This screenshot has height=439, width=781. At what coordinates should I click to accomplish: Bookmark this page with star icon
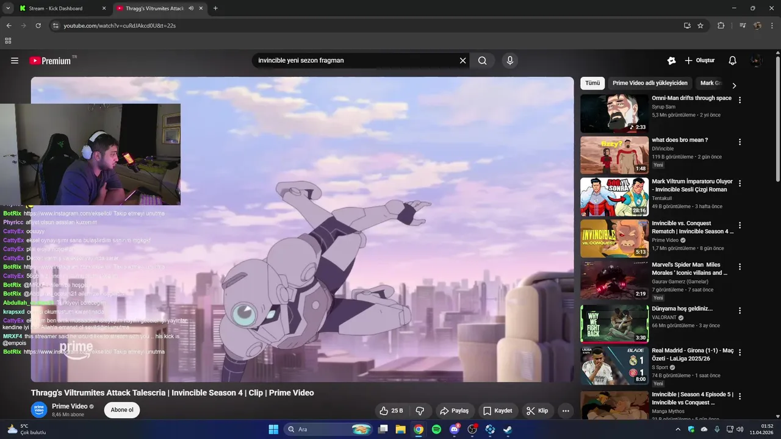click(700, 26)
